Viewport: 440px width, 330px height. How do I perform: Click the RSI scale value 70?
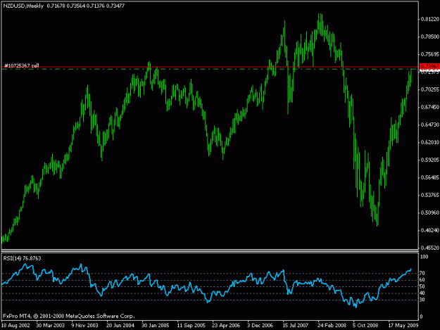pos(422,273)
